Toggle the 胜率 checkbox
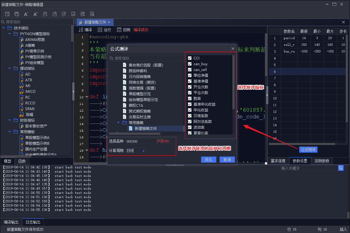 [190, 99]
